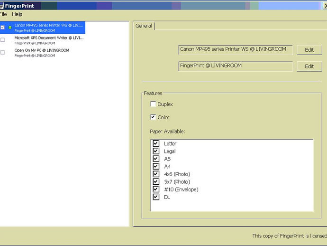Uncheck the 5x7 (Photo) paper option
327x246 pixels.
click(x=156, y=181)
